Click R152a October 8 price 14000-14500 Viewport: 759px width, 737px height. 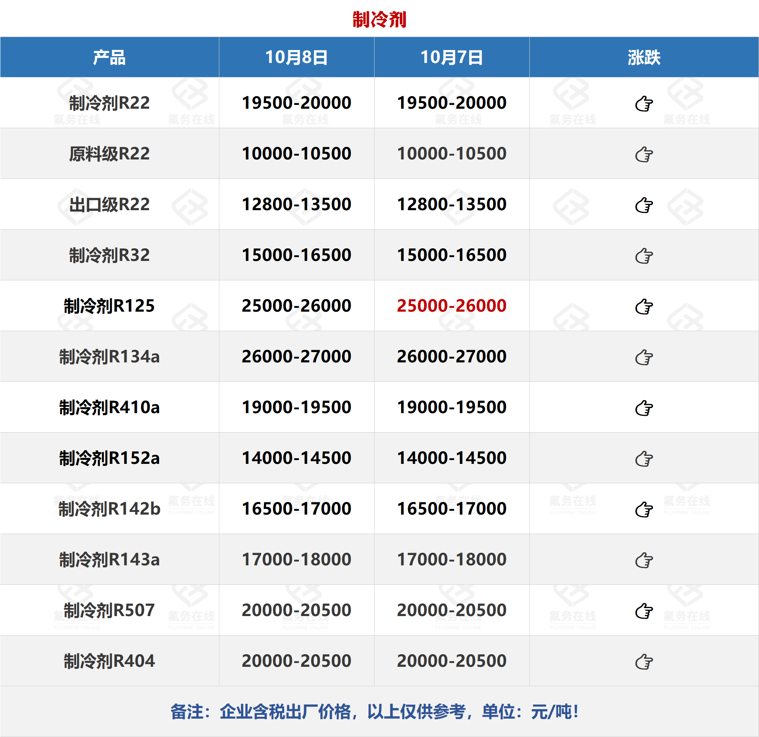(x=297, y=458)
